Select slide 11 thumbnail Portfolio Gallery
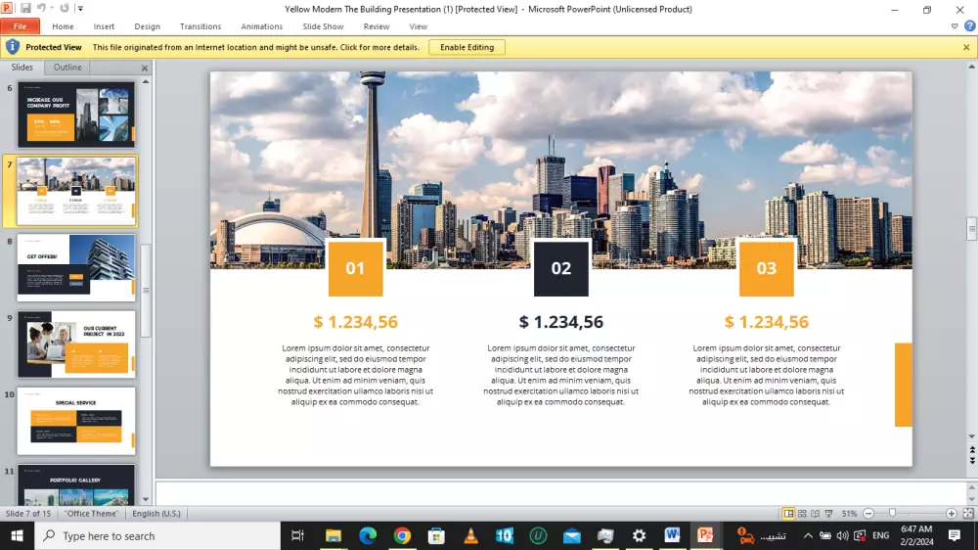Viewport: 978px width, 550px height. pos(76,485)
